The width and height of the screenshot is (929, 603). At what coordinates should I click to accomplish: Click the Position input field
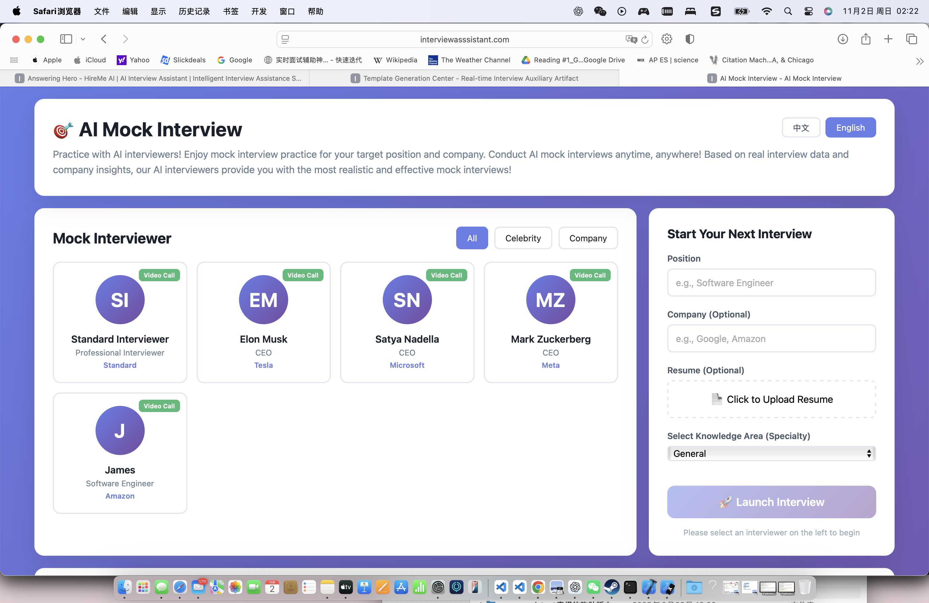click(x=771, y=283)
